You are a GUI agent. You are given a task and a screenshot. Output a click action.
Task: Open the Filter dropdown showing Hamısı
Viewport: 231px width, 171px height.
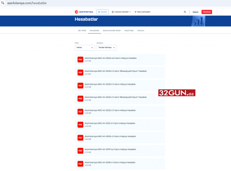click(x=85, y=47)
